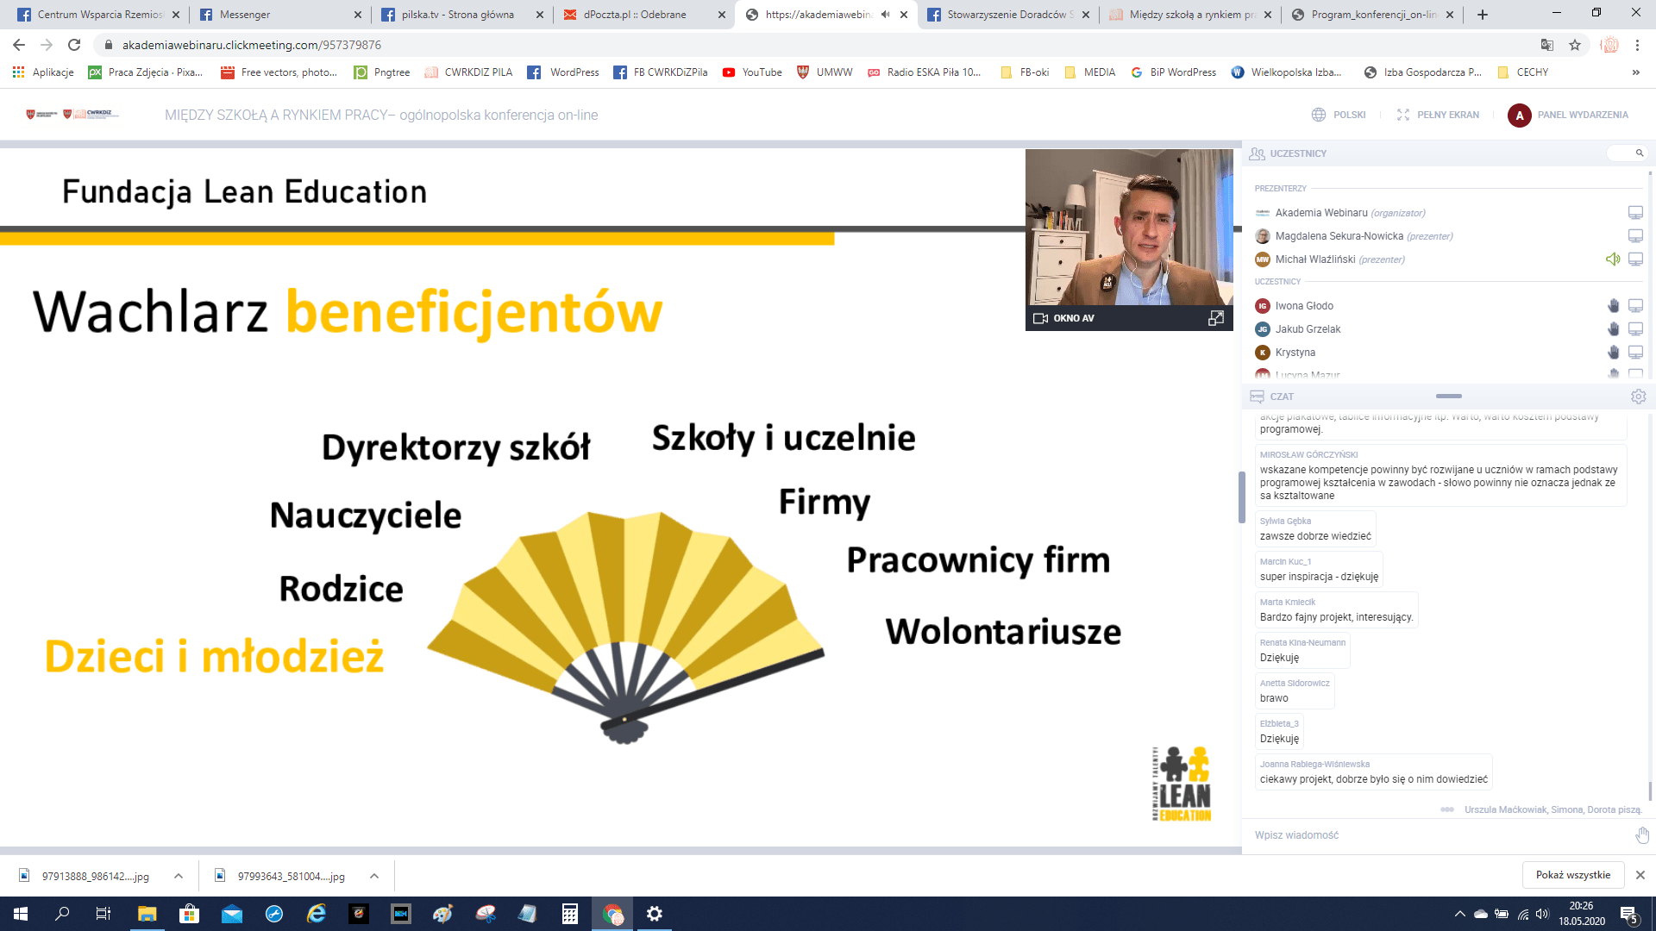Open POLSKI language selector
Screen dimensions: 1656x931
pos(1339,115)
